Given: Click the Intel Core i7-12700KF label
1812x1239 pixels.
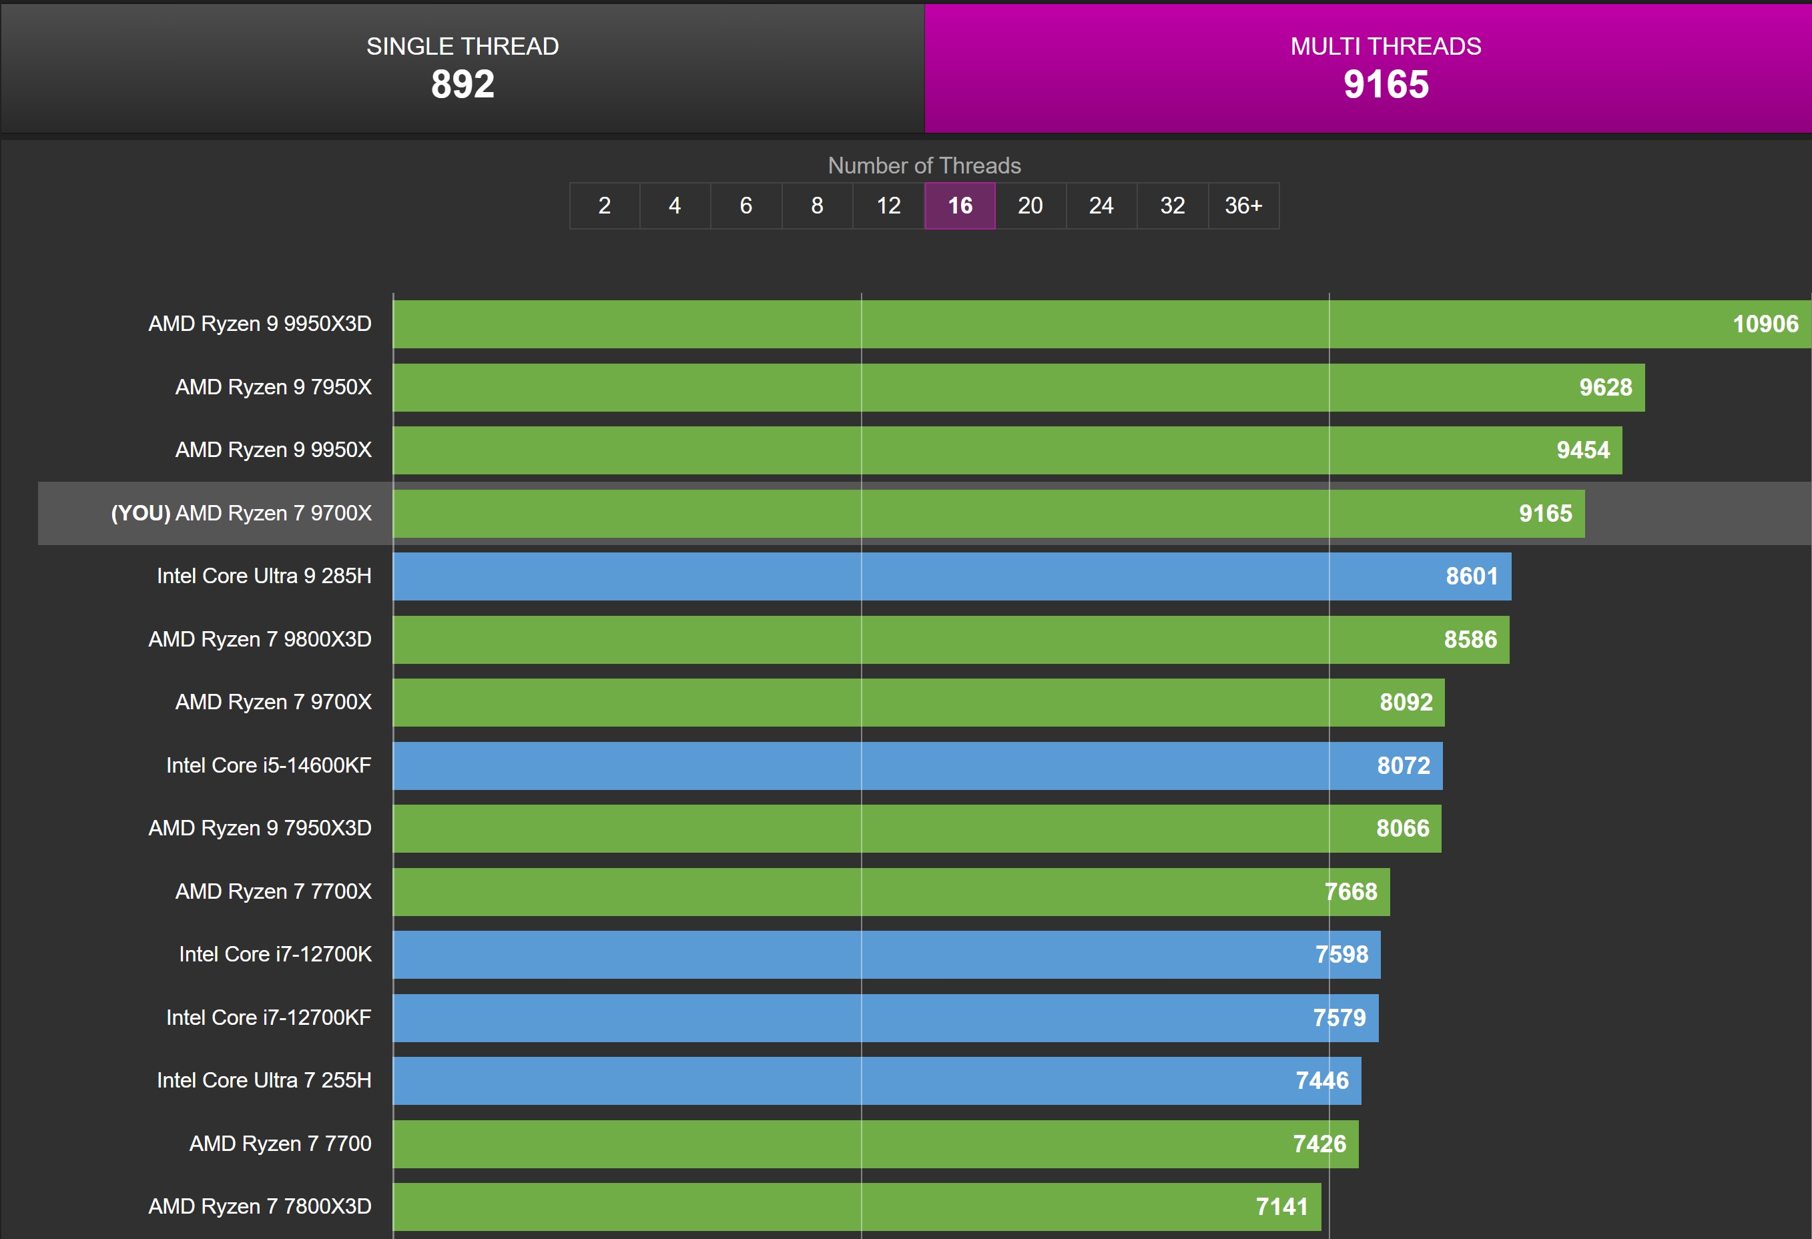Looking at the screenshot, I should pyautogui.click(x=268, y=1017).
